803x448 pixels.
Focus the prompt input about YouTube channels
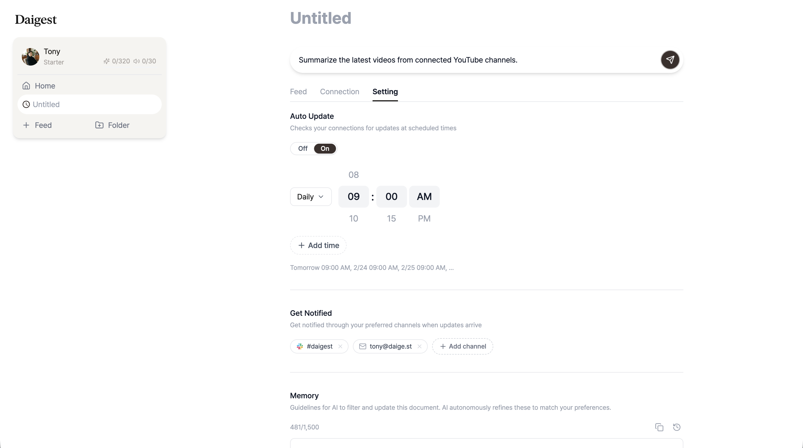pyautogui.click(x=474, y=60)
